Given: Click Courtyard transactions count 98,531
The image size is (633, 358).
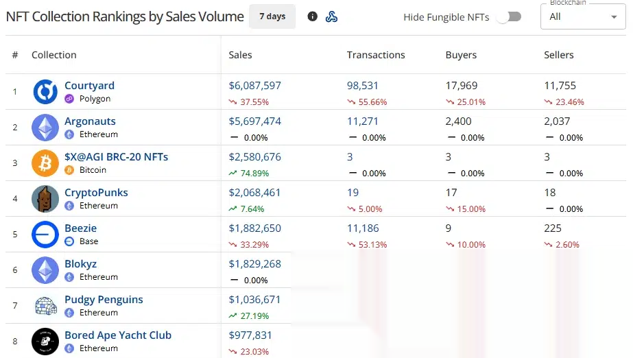Looking at the screenshot, I should click(x=363, y=86).
